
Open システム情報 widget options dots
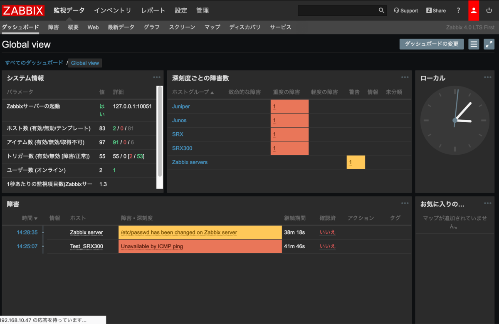pos(157,77)
